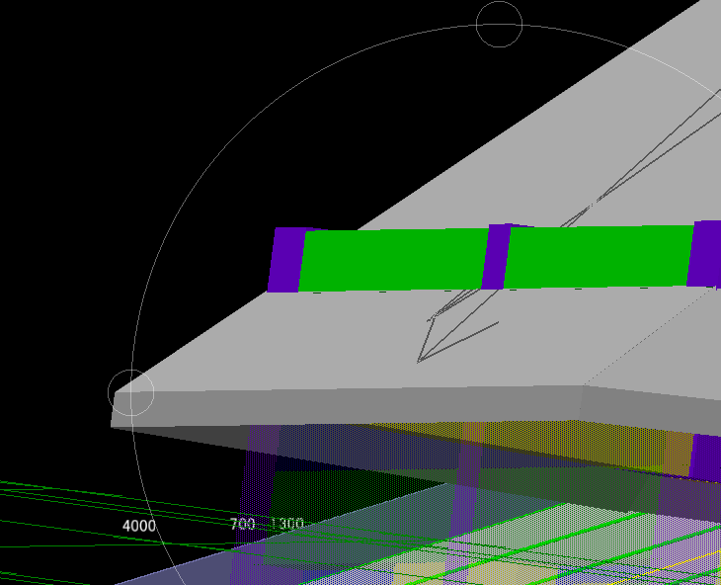Image resolution: width=721 pixels, height=585 pixels.
Task: Click the orbit ring's top circular handle
Action: [x=499, y=24]
